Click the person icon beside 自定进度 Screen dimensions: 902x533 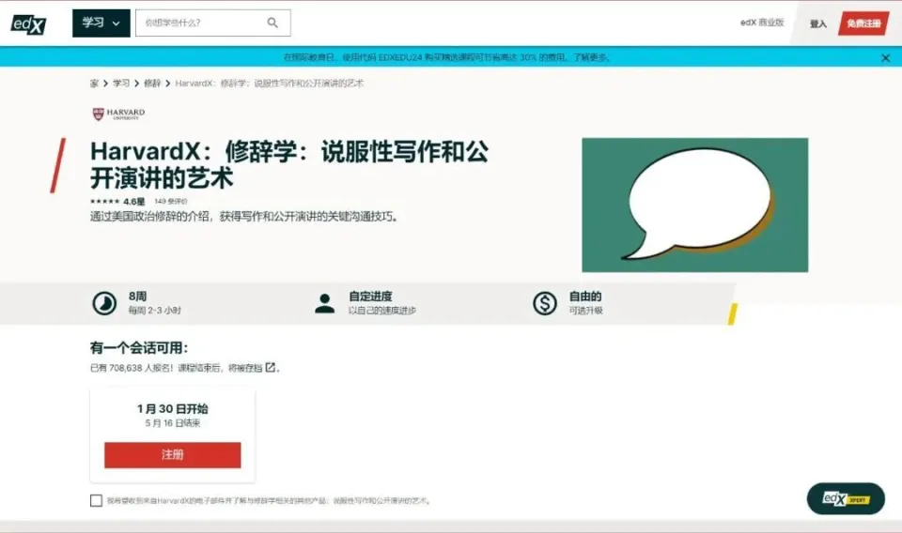325,303
